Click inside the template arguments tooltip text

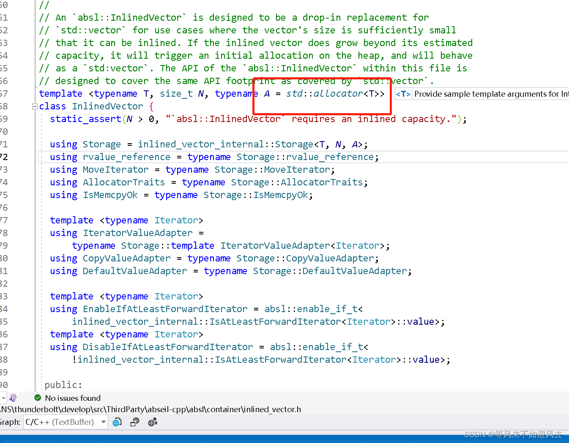pyautogui.click(x=490, y=94)
